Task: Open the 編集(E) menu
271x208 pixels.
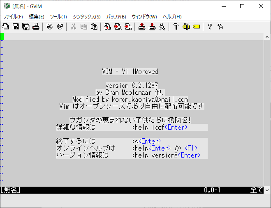Action: 37,17
